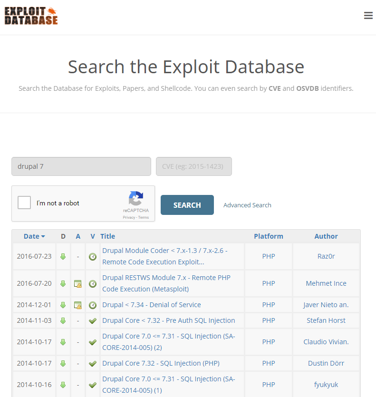This screenshot has width=376, height=397.
Task: Sort by the Title column header
Action: coord(107,236)
